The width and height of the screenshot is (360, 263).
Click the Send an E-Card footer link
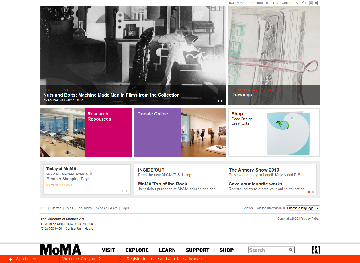click(107, 208)
